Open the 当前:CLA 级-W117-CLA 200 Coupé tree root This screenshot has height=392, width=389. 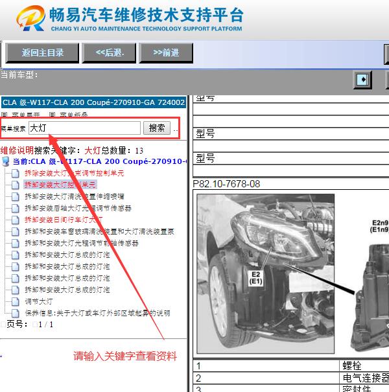pyautogui.click(x=100, y=161)
